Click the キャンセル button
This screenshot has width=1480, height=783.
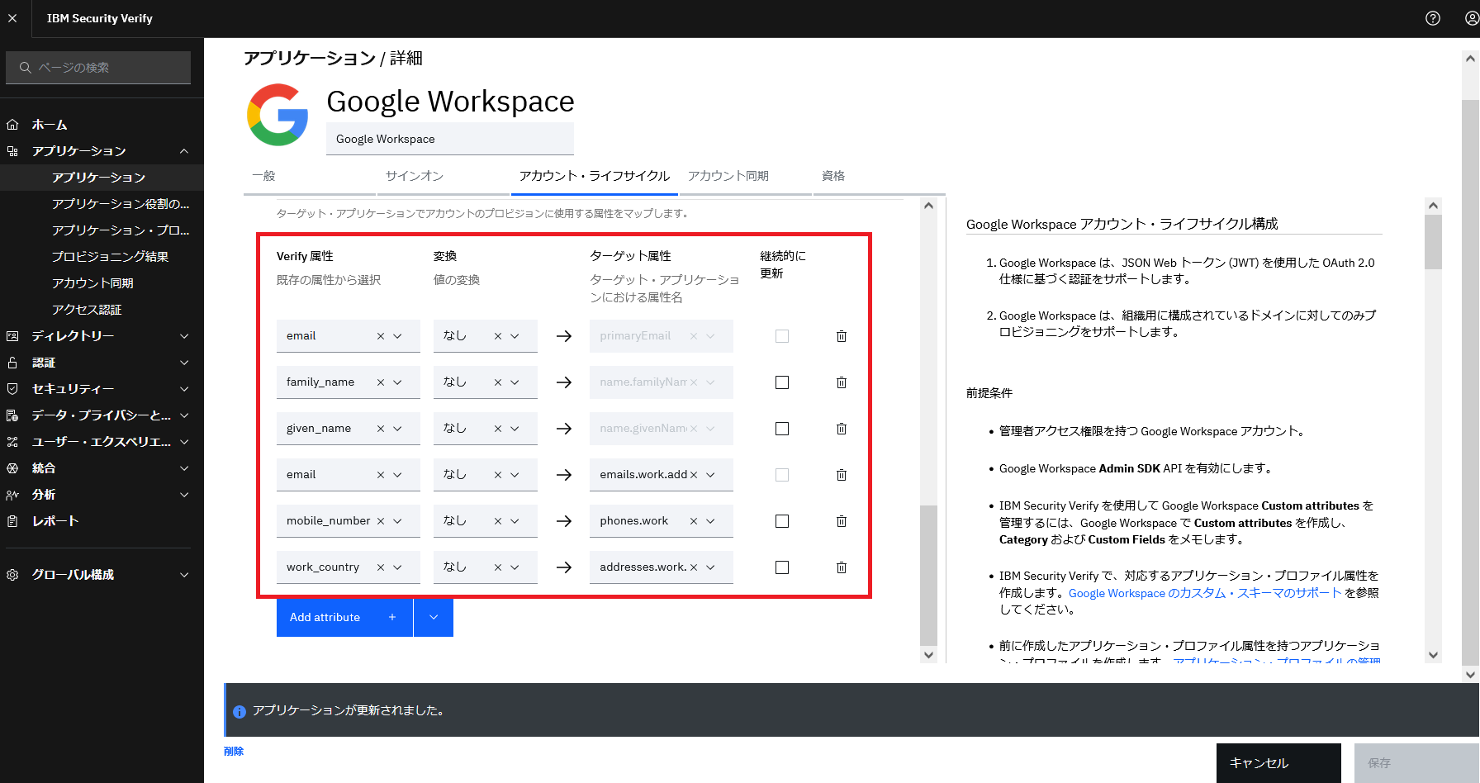tap(1278, 763)
